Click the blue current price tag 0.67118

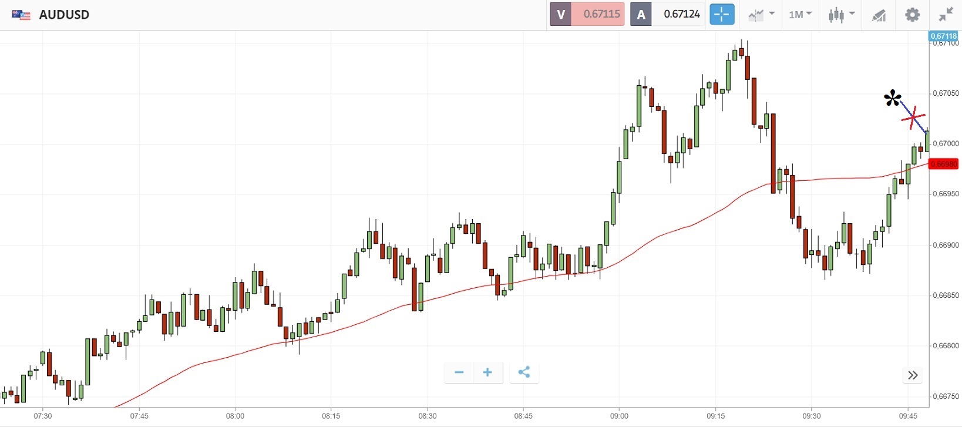943,36
